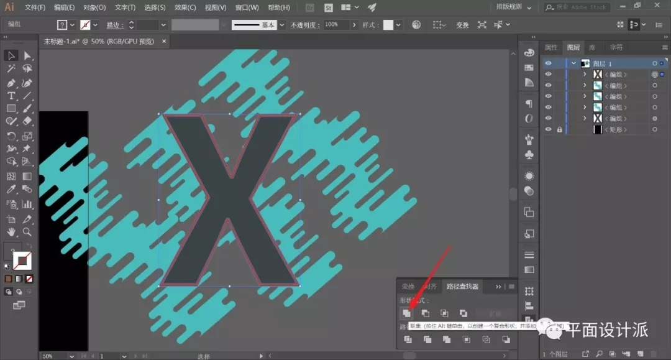Select the Lasso tool
671x360 pixels.
coord(27,68)
